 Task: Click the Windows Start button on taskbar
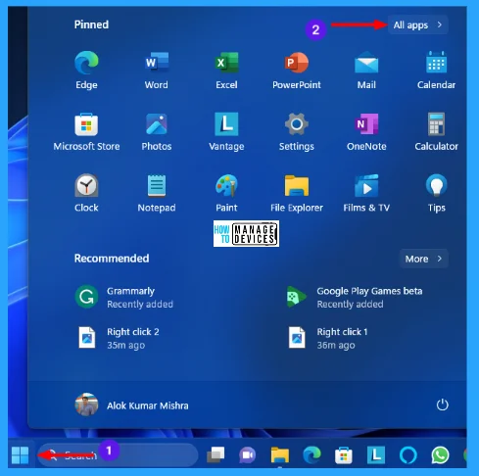click(x=21, y=454)
